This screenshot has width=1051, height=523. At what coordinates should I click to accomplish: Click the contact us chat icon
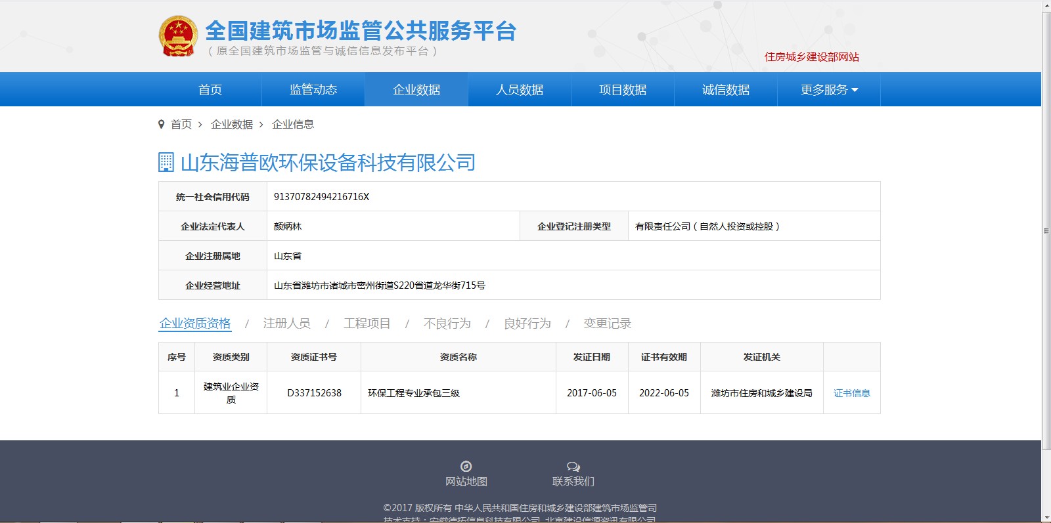pyautogui.click(x=573, y=467)
